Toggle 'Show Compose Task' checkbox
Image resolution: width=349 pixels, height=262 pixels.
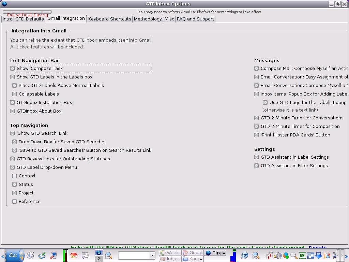(x=13, y=68)
